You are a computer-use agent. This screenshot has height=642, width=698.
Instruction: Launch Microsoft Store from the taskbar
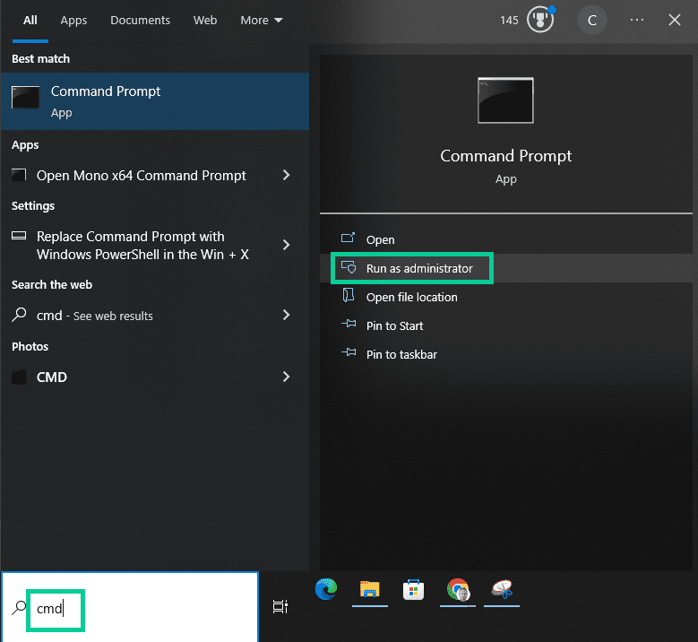coord(414,589)
